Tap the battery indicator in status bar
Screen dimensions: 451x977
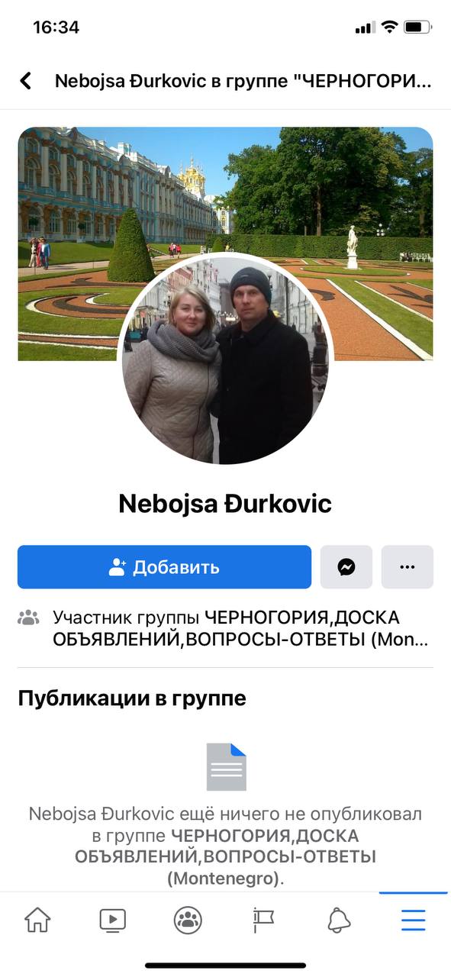(417, 27)
